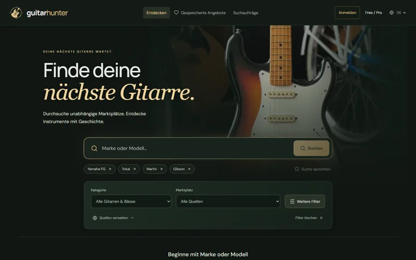Click Filter löschen
This screenshot has height=260, width=416.
tap(309, 218)
